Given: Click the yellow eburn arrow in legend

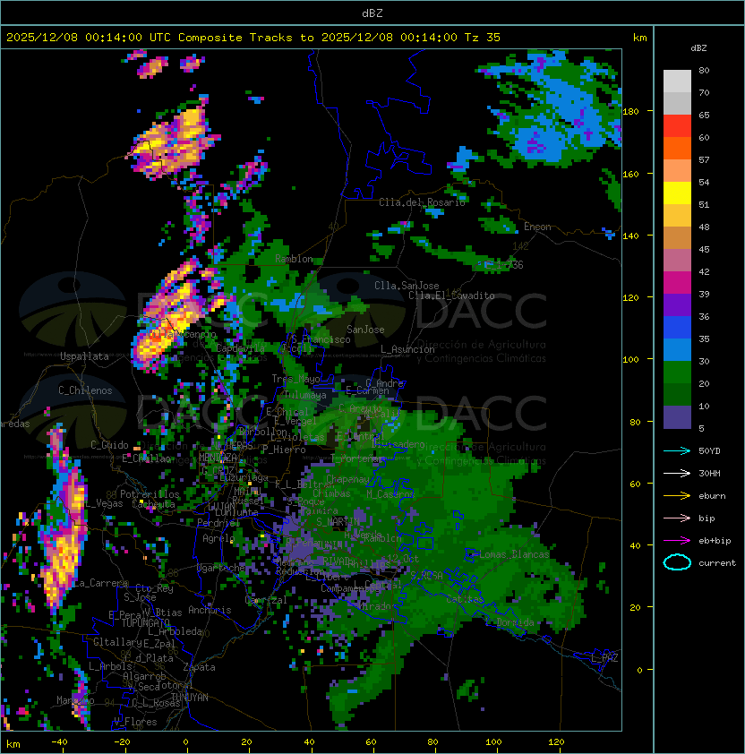Looking at the screenshot, I should click(677, 496).
